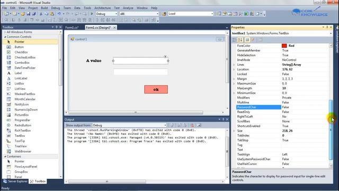Click the ForeColor Red color swatch
Image resolution: width=339 pixels, height=191 pixels.
click(x=284, y=46)
